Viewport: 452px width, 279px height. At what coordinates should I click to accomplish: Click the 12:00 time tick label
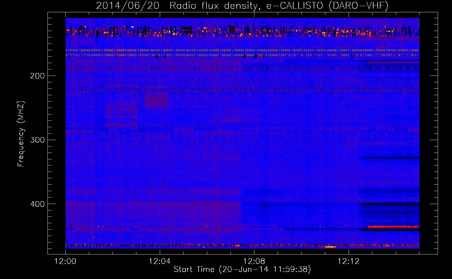coord(65,261)
